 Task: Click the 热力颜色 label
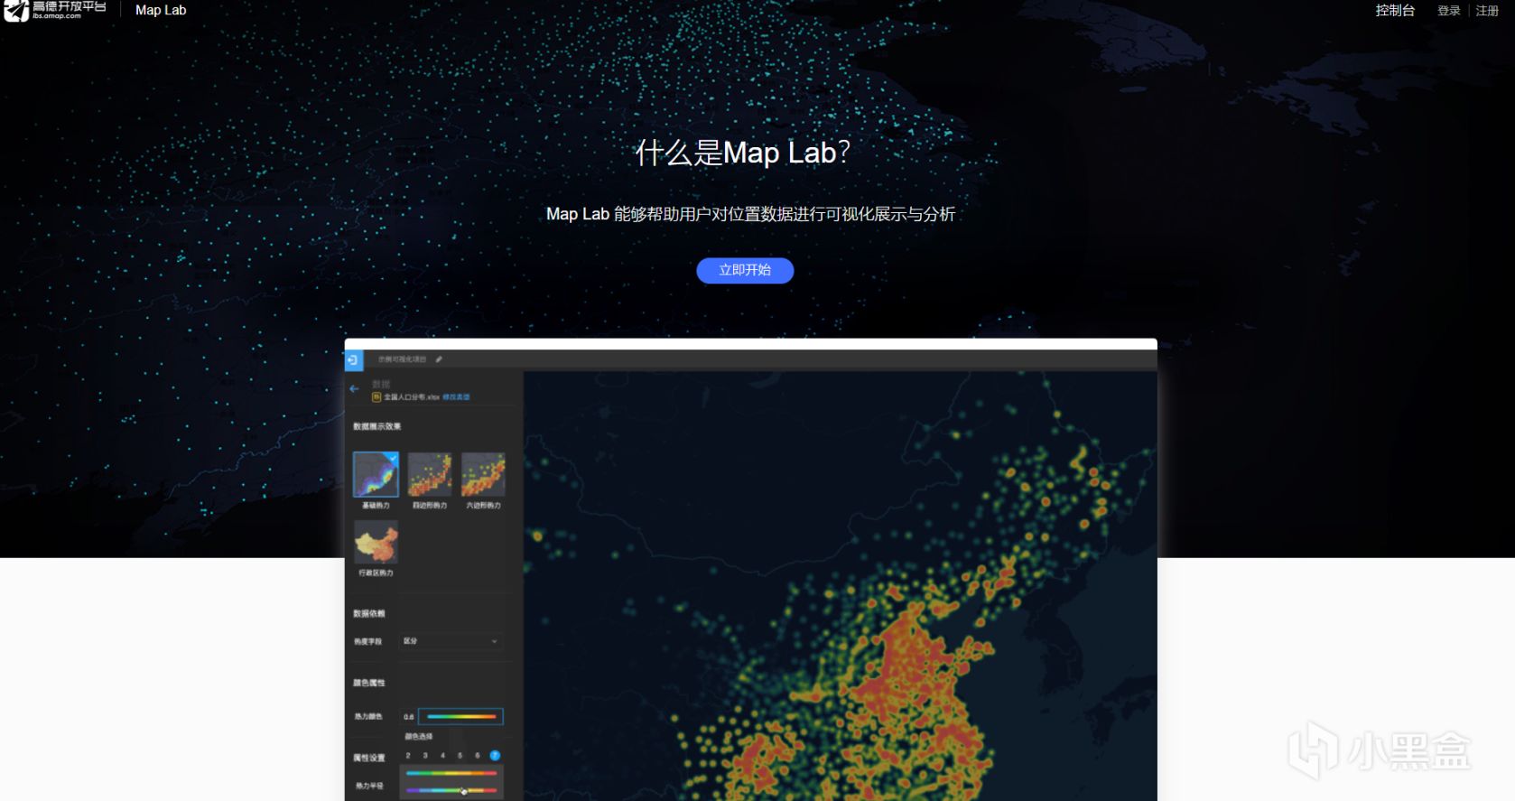(368, 717)
